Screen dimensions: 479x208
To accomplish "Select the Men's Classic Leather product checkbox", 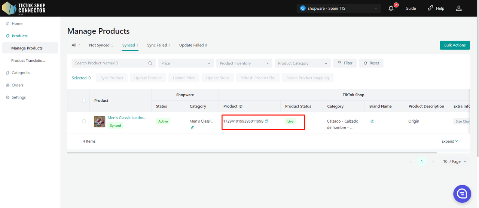I will pos(84,121).
